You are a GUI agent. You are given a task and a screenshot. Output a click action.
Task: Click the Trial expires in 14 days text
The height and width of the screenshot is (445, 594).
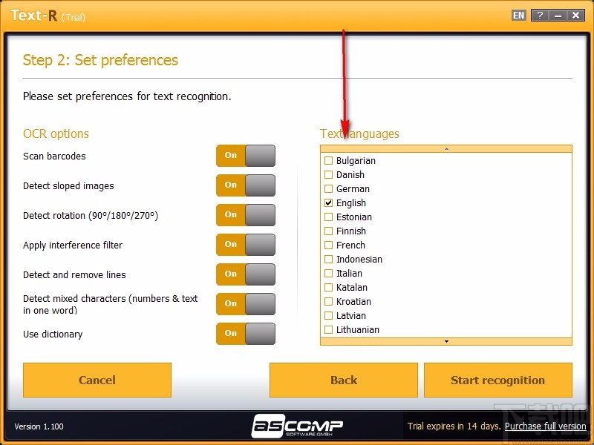point(454,426)
